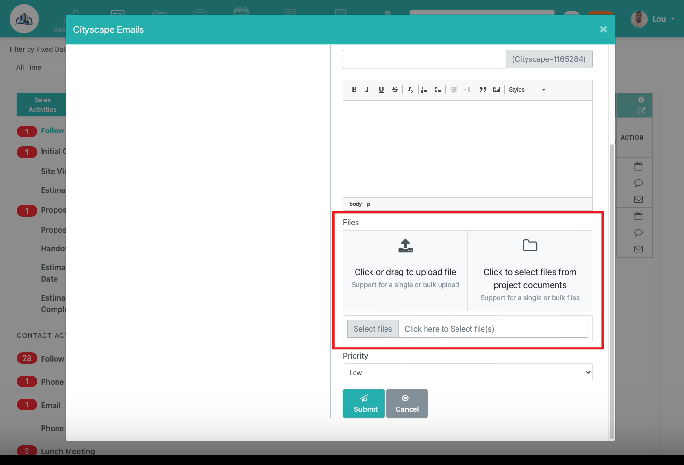Image resolution: width=684 pixels, height=465 pixels.
Task: Click the subject input field
Action: click(424, 59)
